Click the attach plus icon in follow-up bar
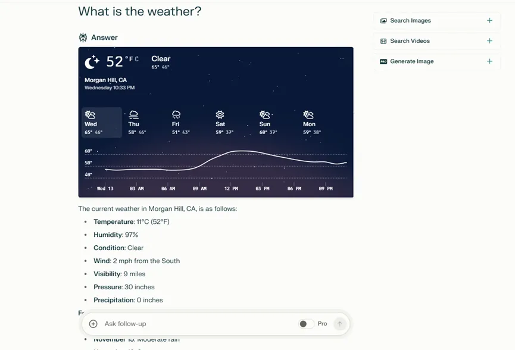The width and height of the screenshot is (515, 350). [x=93, y=324]
